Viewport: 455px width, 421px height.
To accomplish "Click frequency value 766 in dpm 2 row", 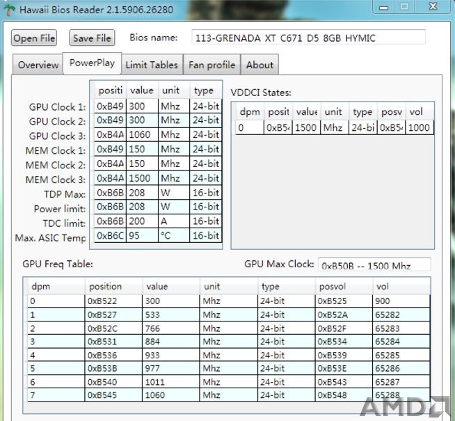I will tap(171, 328).
